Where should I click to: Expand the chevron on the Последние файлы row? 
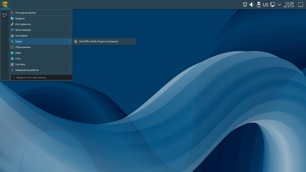click(x=70, y=13)
